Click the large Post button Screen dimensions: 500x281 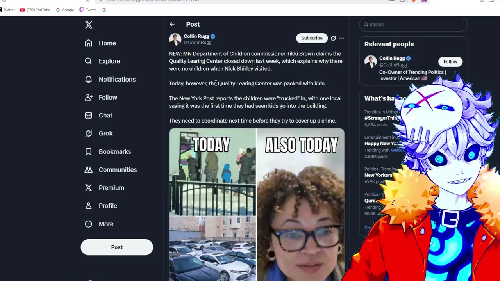coord(117,247)
